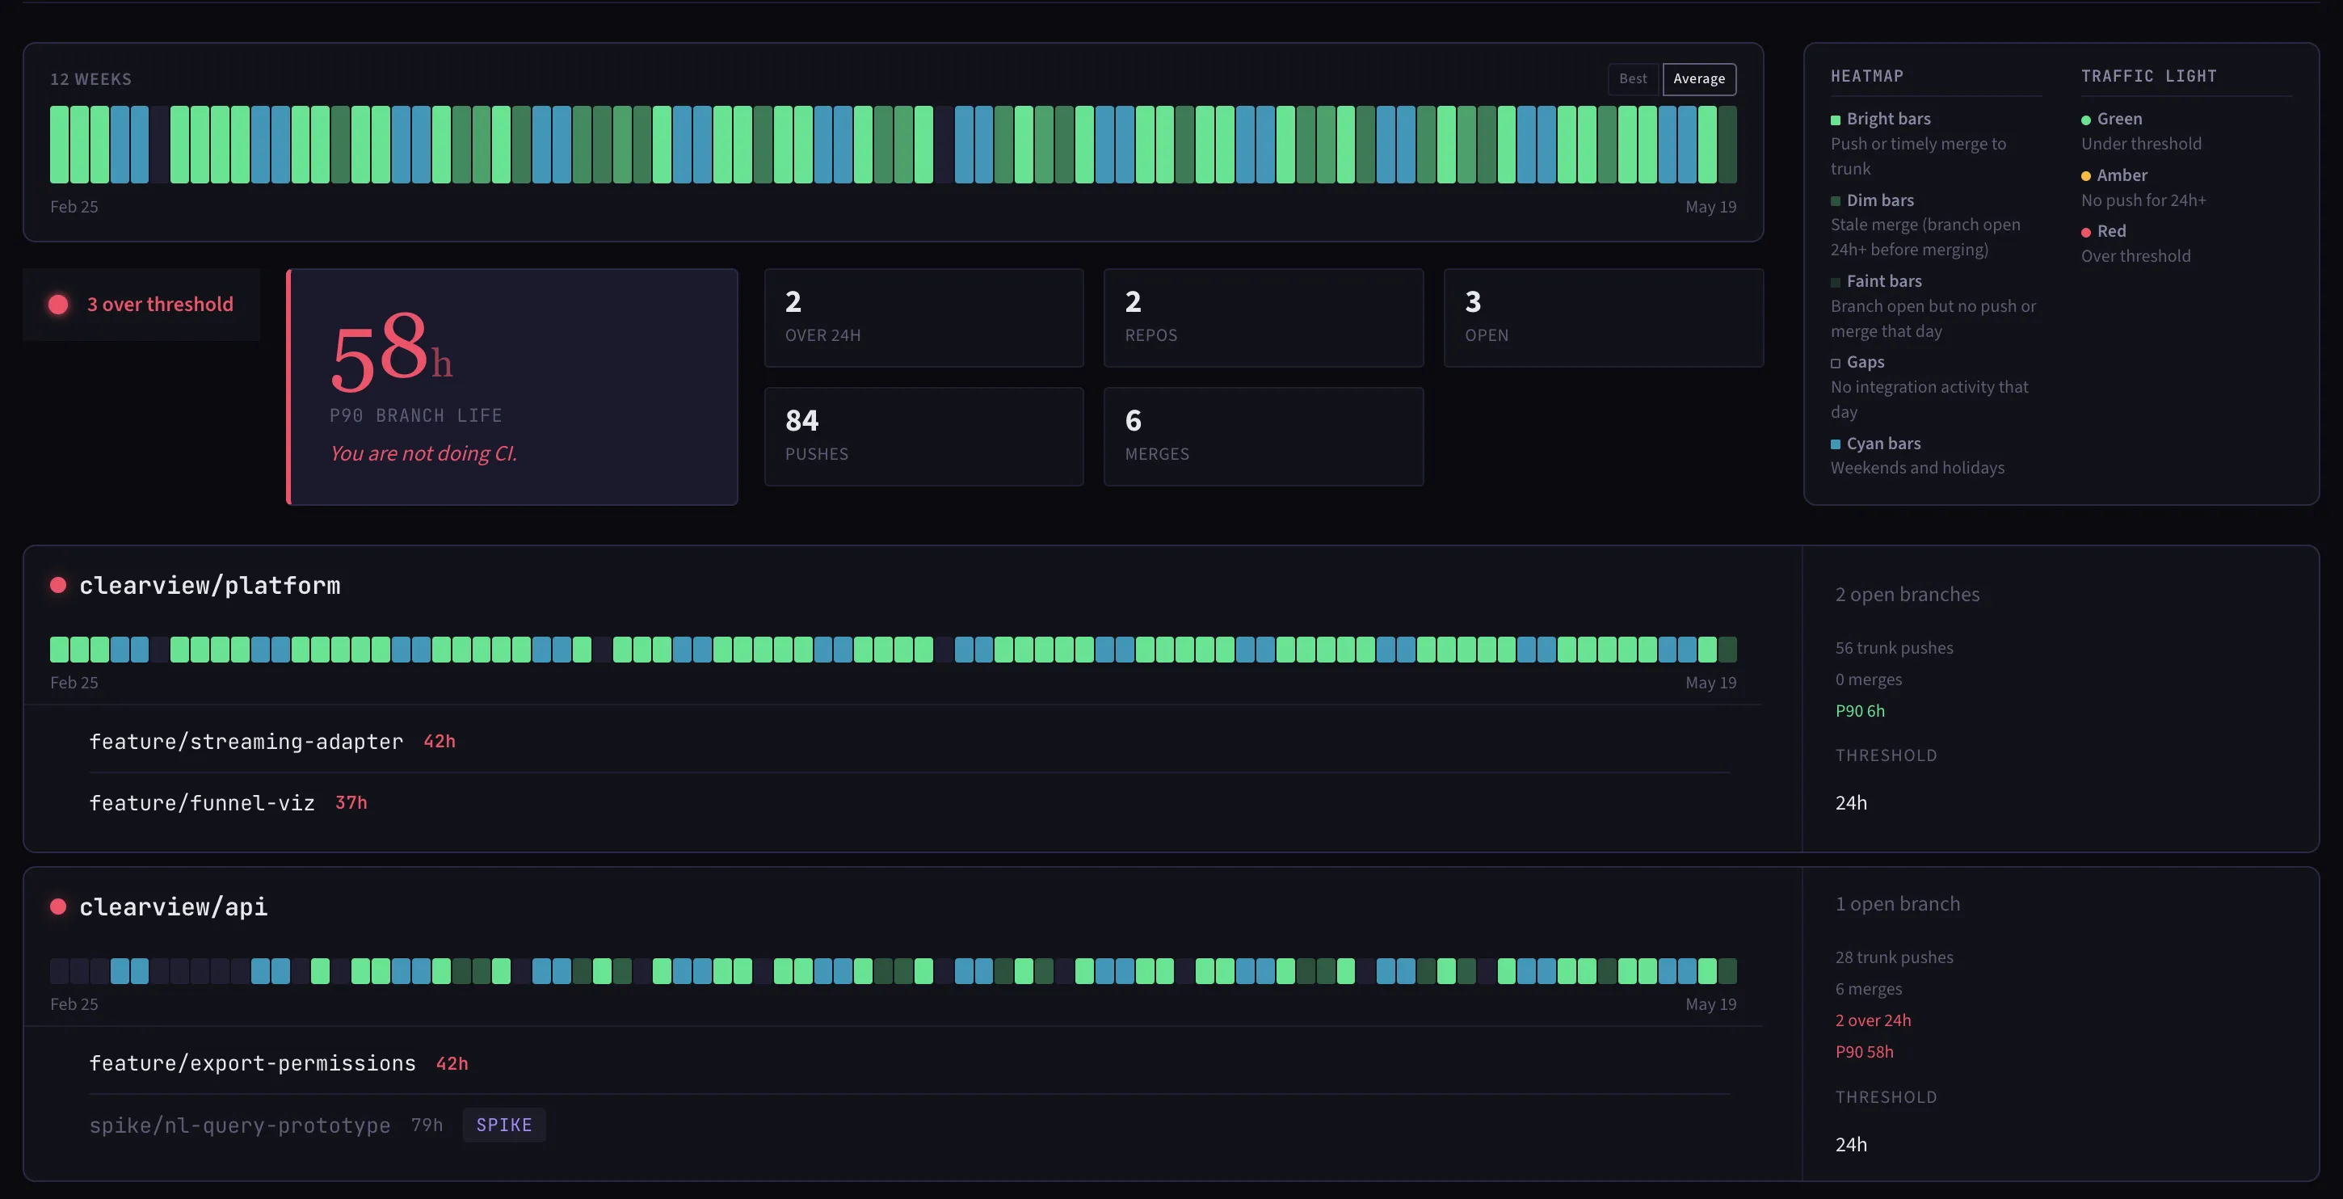Screen dimensions: 2343x1199
Task: Click the Faint bars legend swatch
Action: [x=1836, y=282]
